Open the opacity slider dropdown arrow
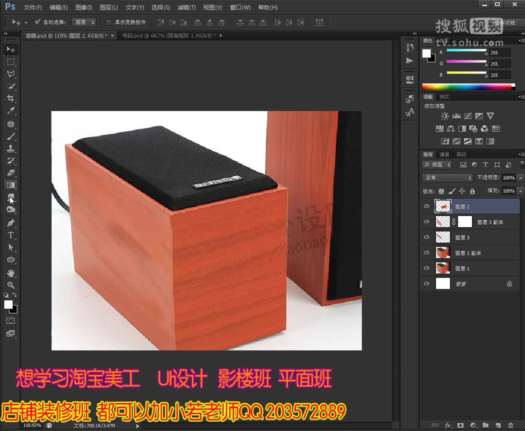Screen dimensions: 525x431 (520, 178)
